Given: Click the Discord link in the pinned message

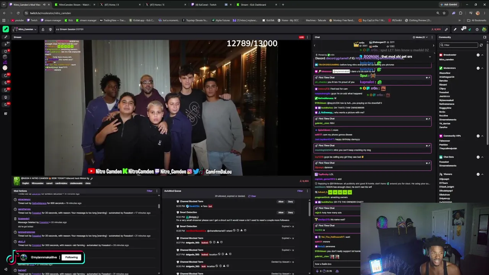Looking at the screenshot, I should tap(337, 58).
